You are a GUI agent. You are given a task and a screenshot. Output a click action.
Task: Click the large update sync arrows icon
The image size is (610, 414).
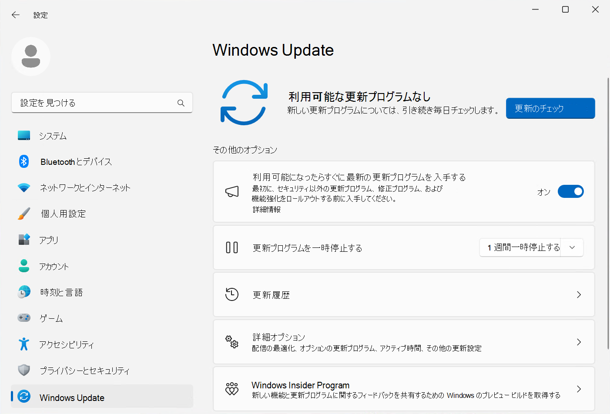[x=244, y=103]
